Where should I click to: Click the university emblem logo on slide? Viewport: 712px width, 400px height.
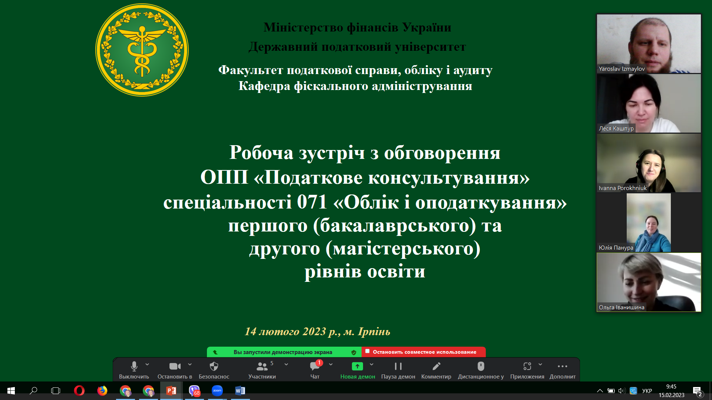(x=142, y=50)
